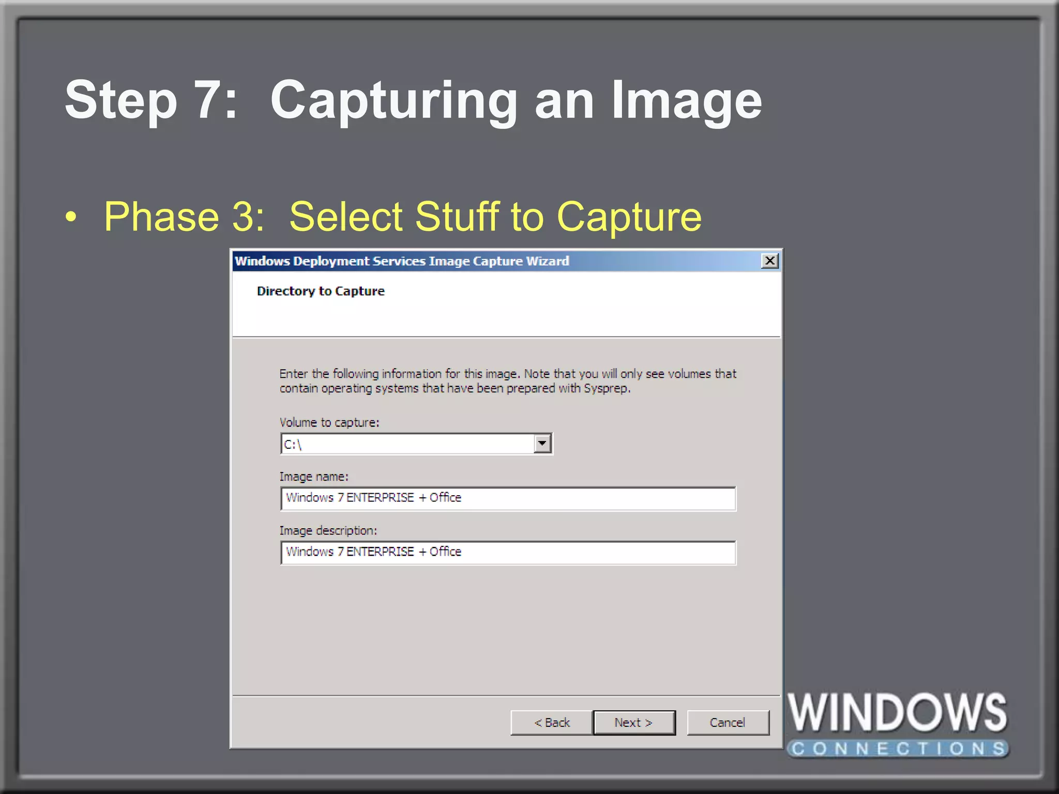
Task: Proceed with the Next button
Action: 634,722
